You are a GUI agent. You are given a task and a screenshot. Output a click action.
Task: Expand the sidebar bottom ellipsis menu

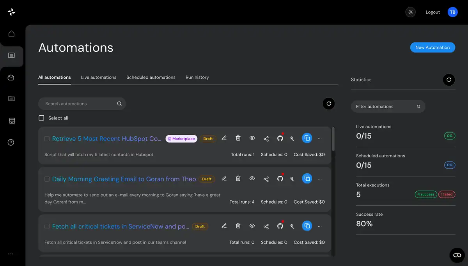tap(11, 254)
